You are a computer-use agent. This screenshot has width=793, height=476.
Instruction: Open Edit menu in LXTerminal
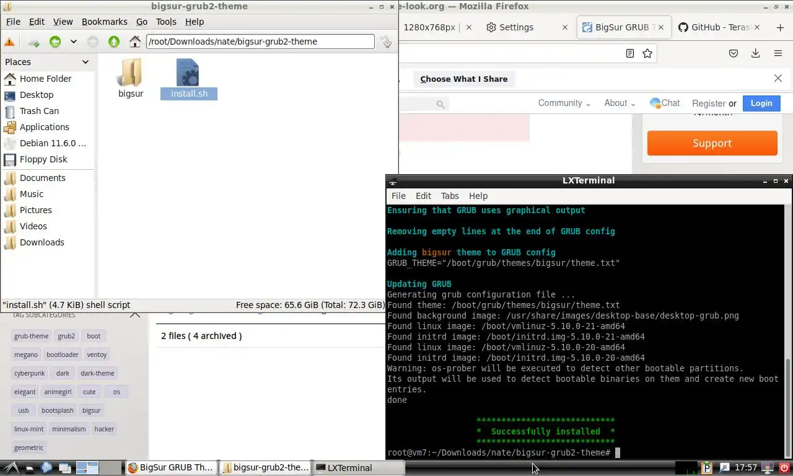(423, 196)
